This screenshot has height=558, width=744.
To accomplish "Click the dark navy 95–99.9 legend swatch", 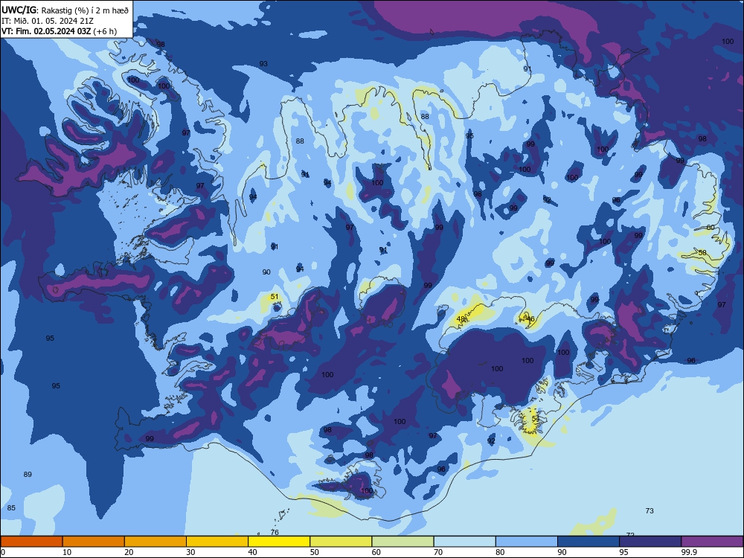I will [650, 542].
